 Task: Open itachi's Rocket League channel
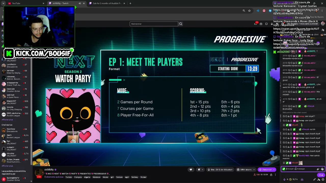point(15,136)
